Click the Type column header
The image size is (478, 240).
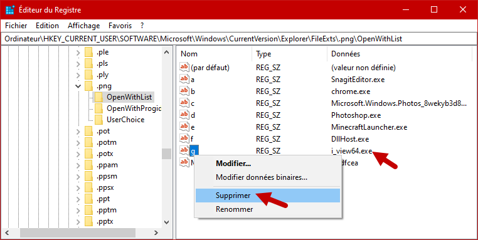290,54
